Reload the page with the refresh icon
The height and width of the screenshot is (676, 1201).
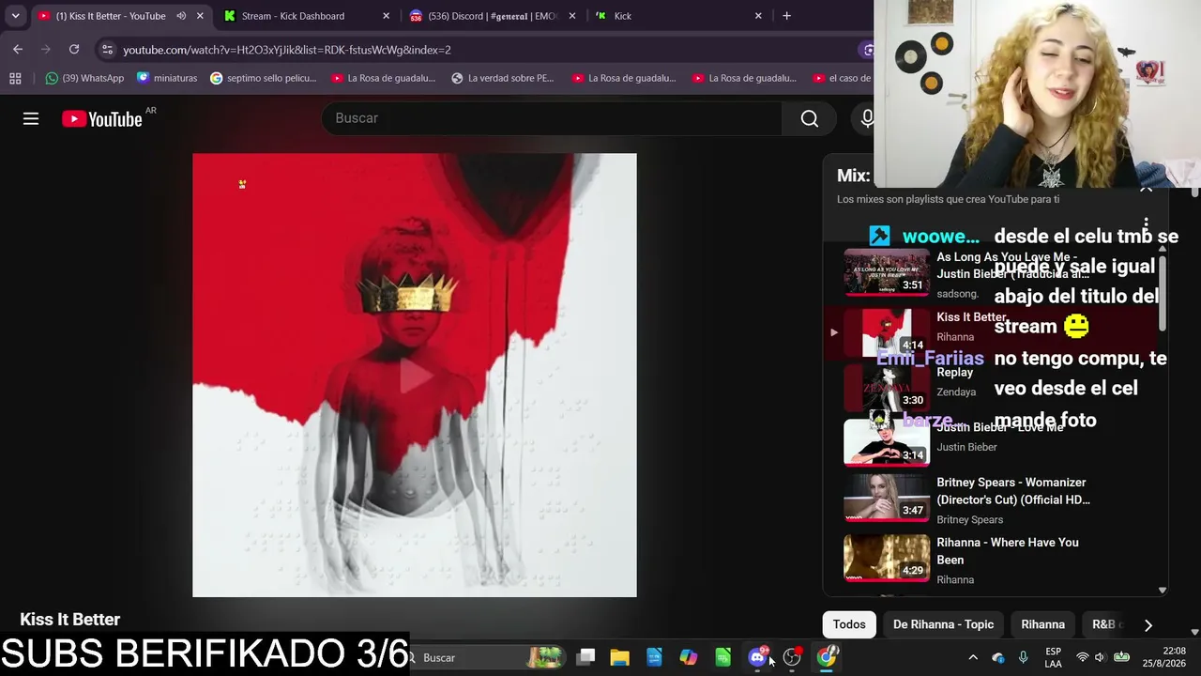(74, 50)
